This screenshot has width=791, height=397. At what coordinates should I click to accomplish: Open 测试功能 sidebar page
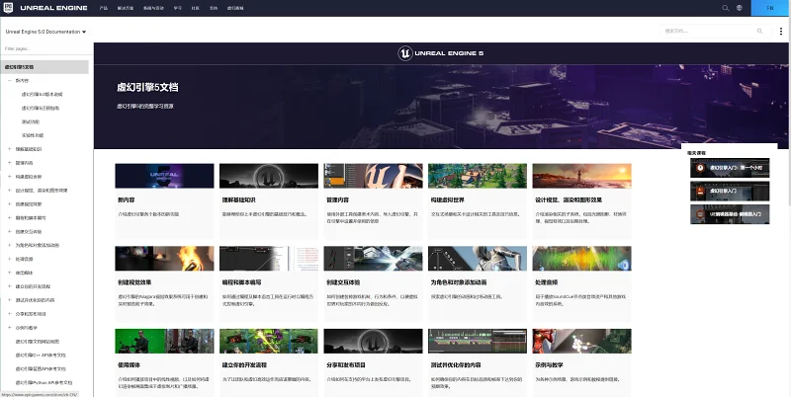click(31, 121)
